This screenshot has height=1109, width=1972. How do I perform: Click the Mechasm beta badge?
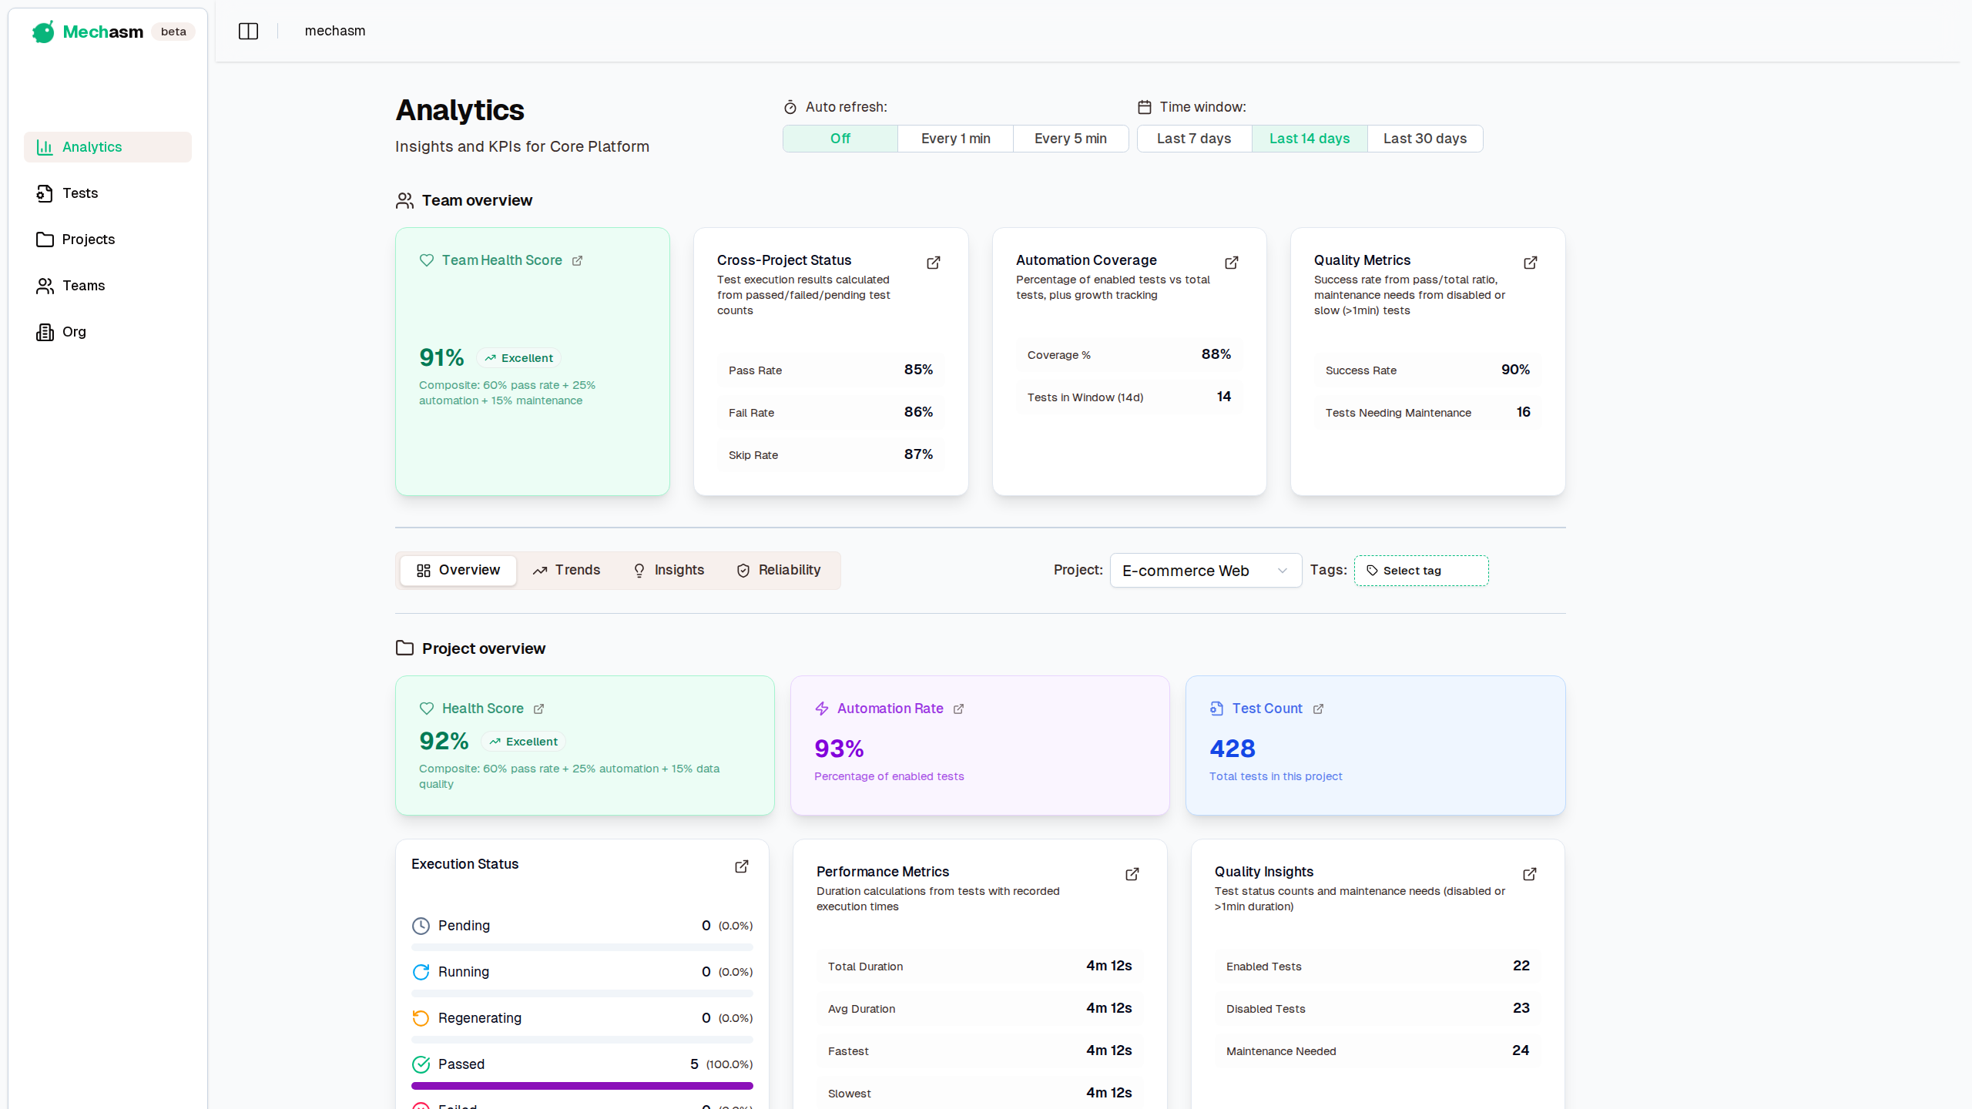[x=173, y=32]
